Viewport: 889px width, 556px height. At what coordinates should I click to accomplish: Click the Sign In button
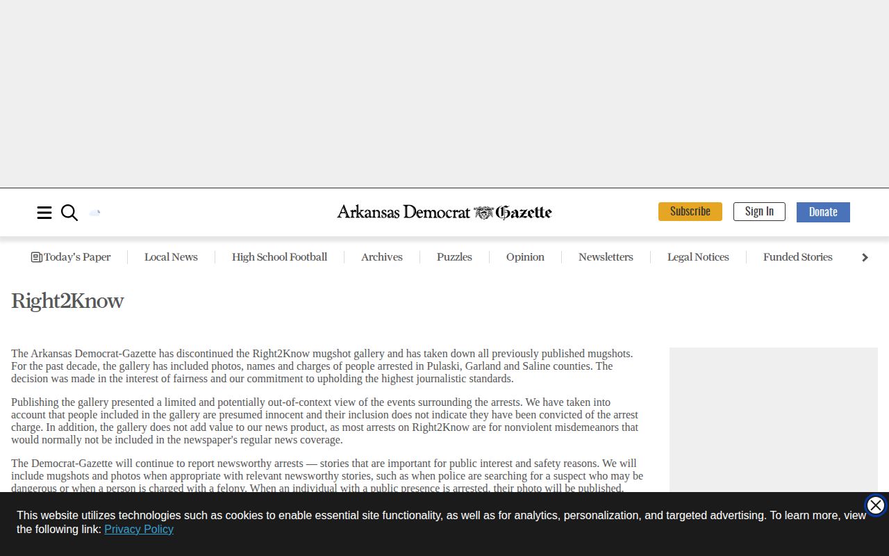tap(759, 211)
